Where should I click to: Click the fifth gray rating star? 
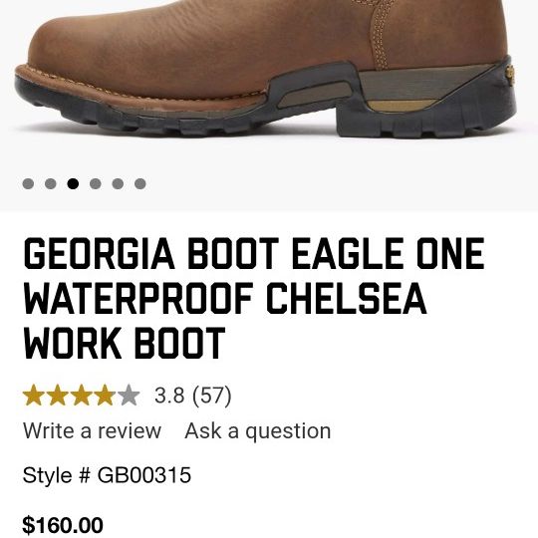(129, 396)
